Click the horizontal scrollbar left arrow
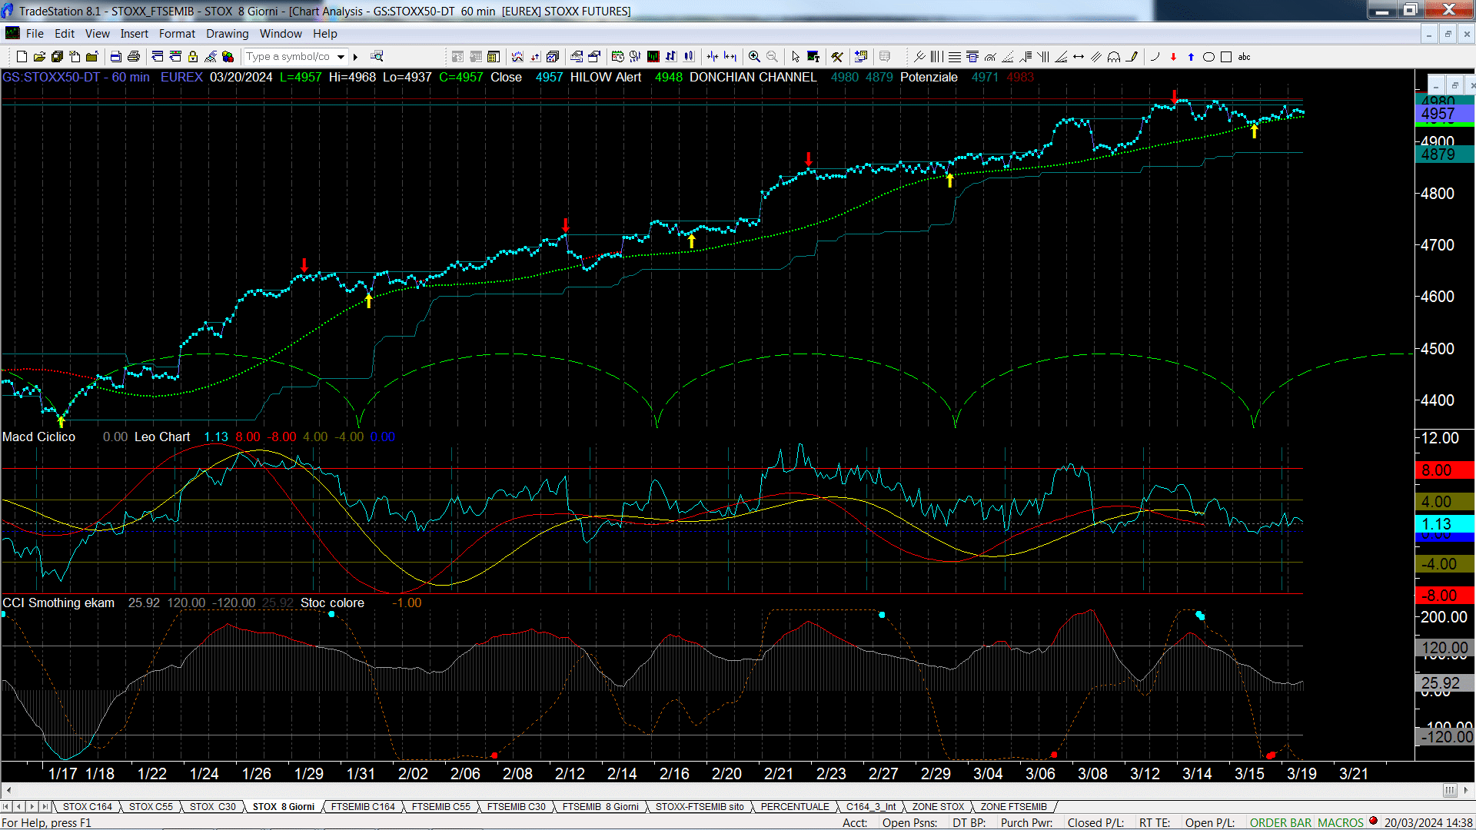 (8, 790)
